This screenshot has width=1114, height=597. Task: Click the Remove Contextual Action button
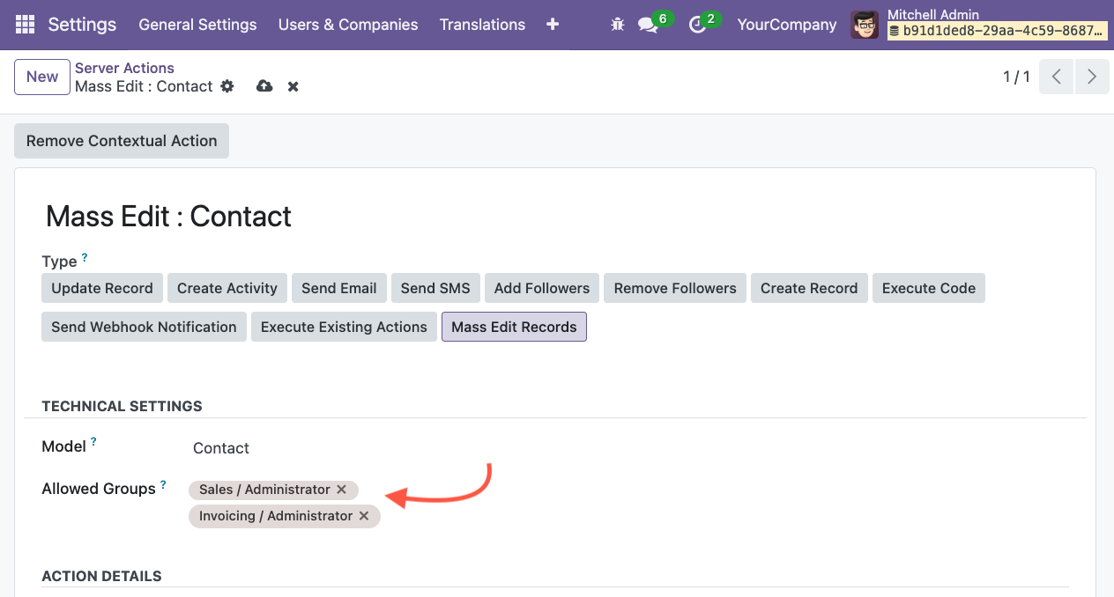coord(121,141)
